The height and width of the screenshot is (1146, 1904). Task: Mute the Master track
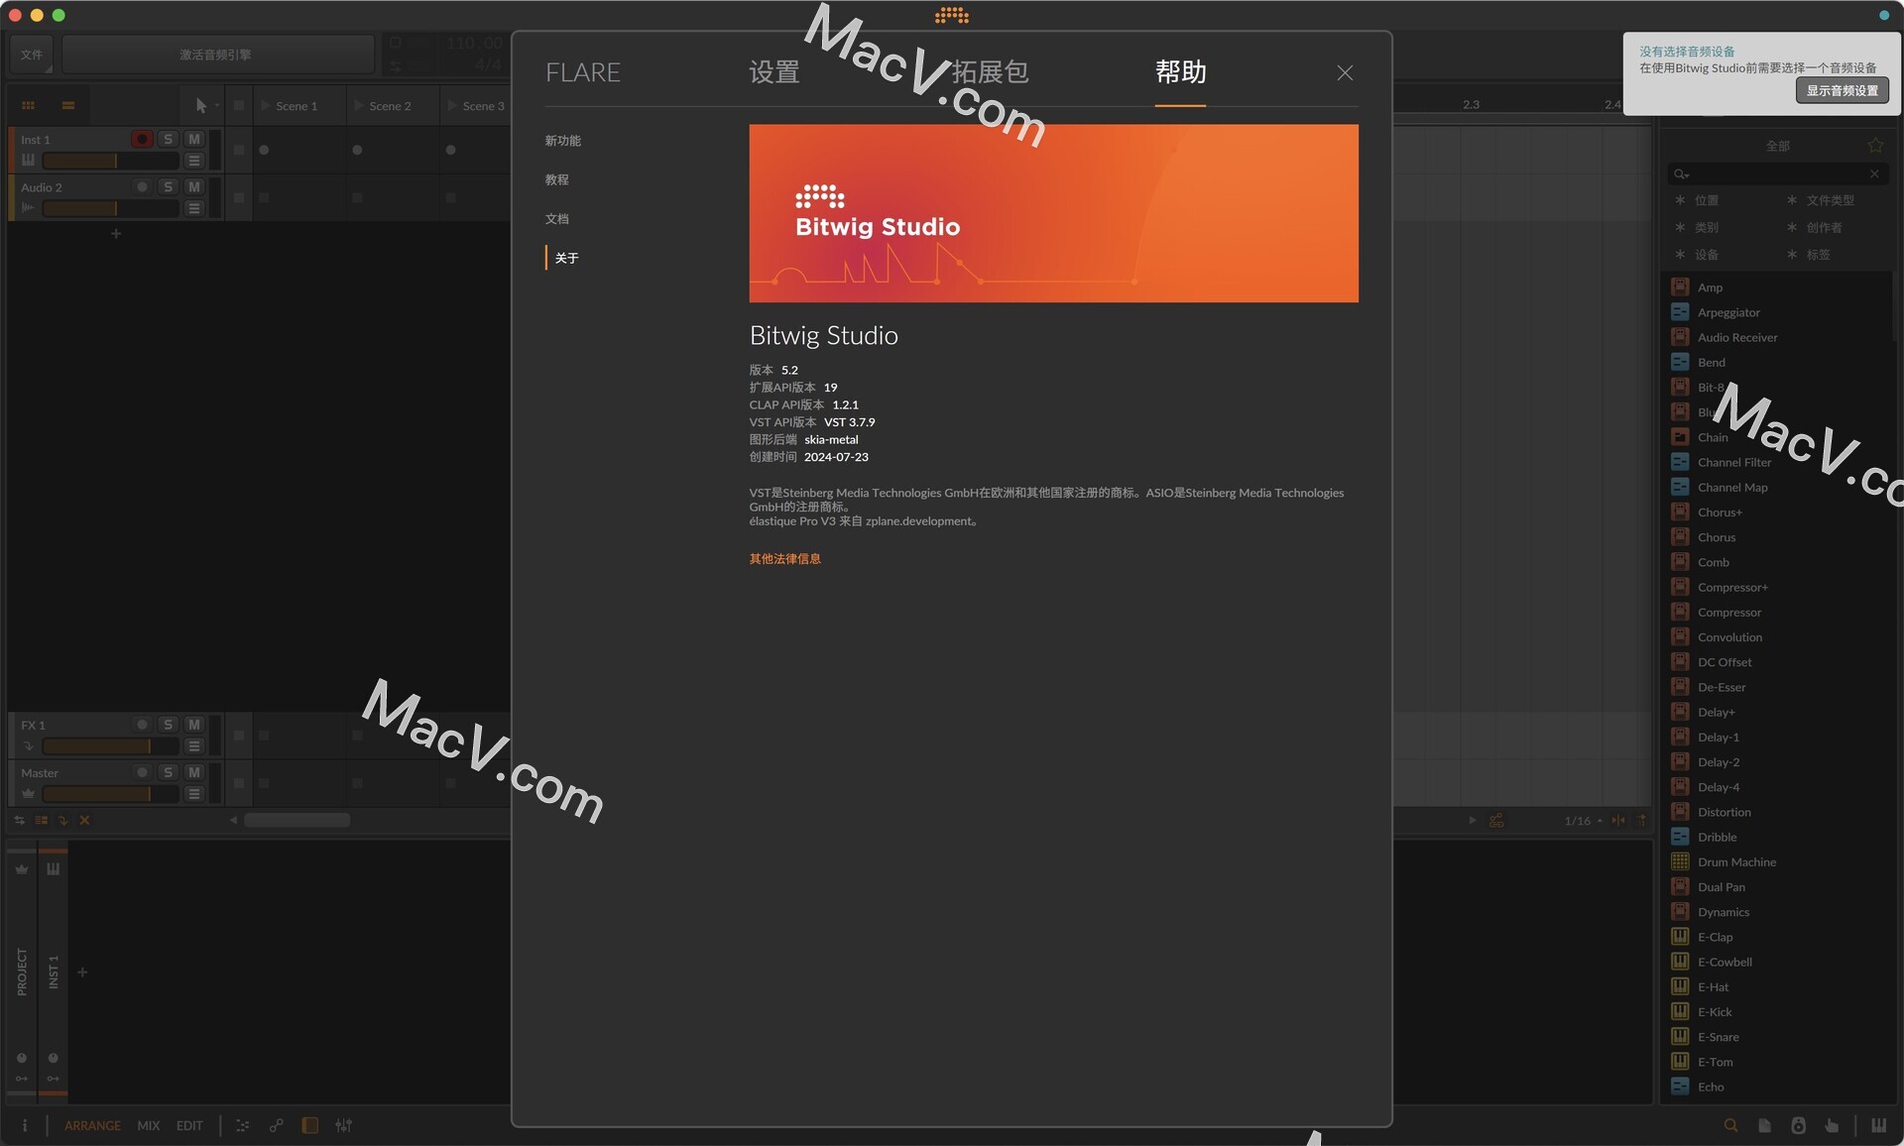[194, 772]
